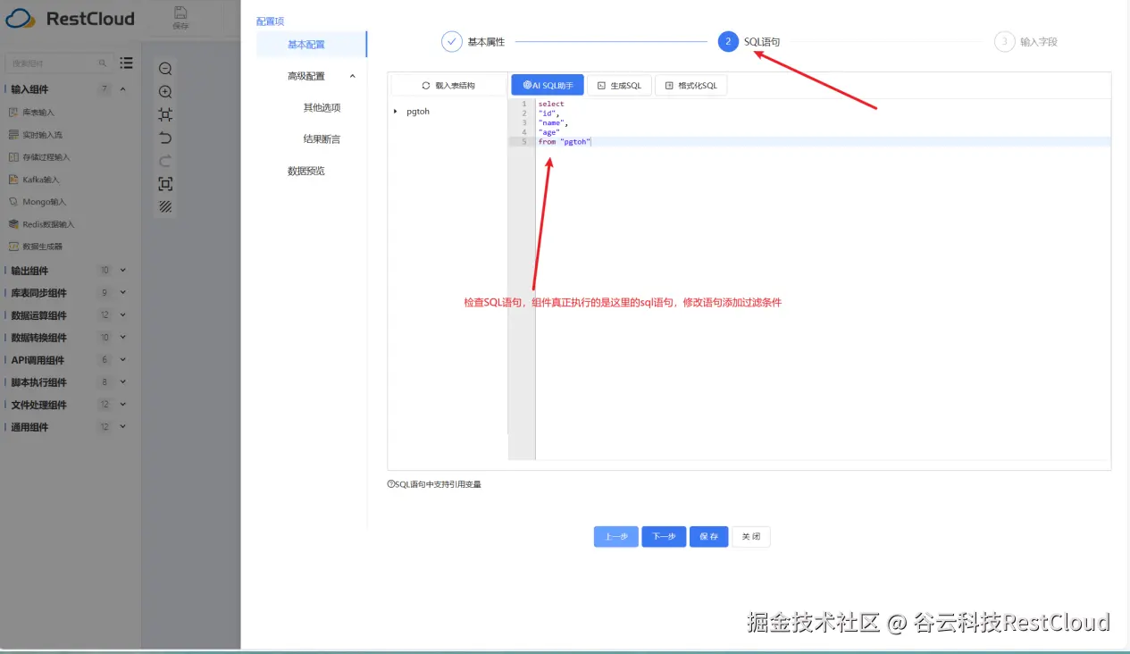The height and width of the screenshot is (654, 1130).
Task: Click the '"name",' line in the SQL editor
Action: pos(553,123)
